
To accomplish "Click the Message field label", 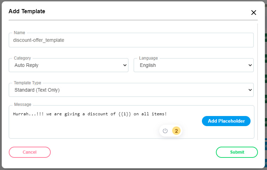I will click(x=23, y=105).
